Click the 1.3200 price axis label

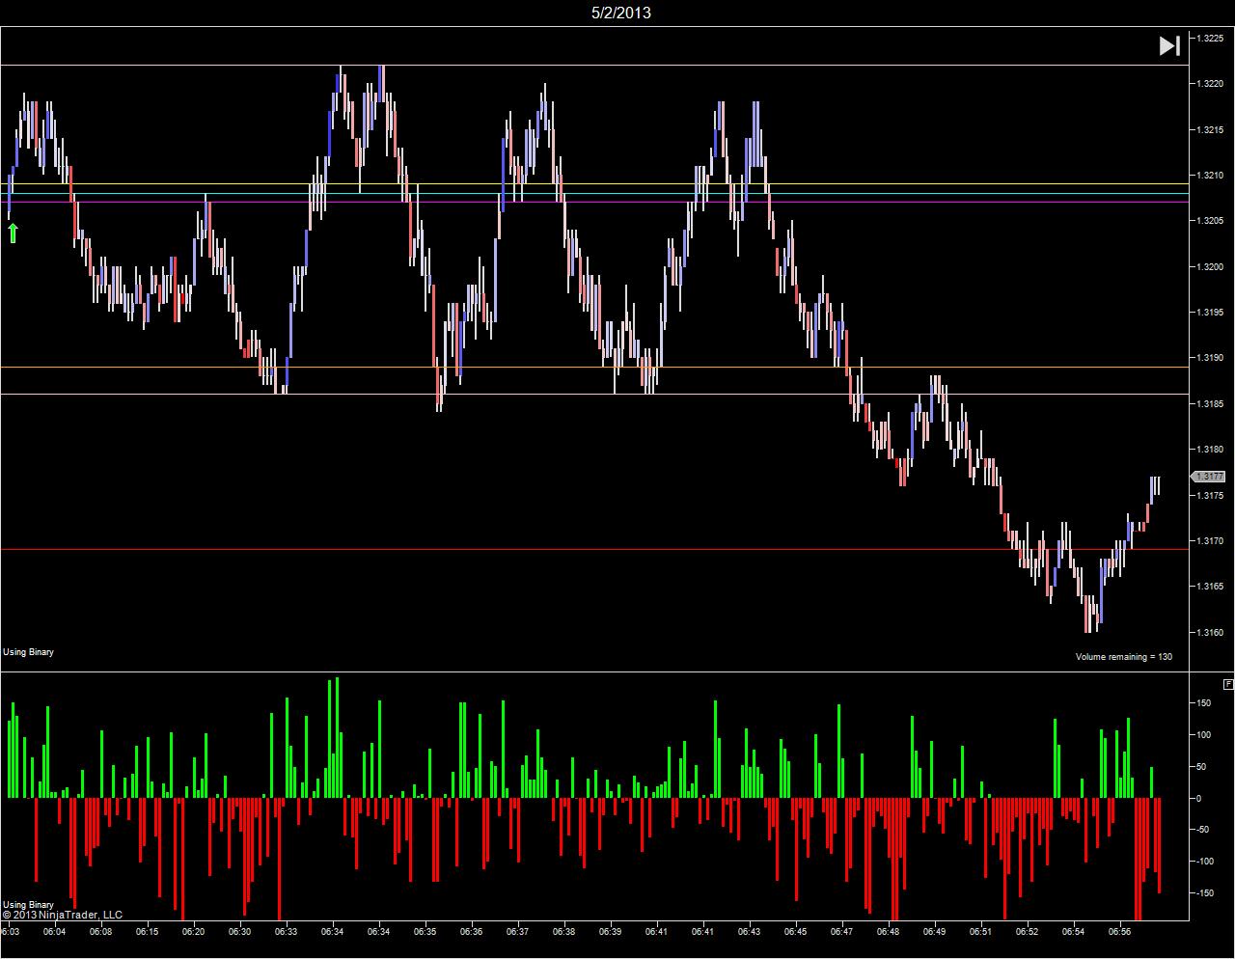pos(1210,266)
